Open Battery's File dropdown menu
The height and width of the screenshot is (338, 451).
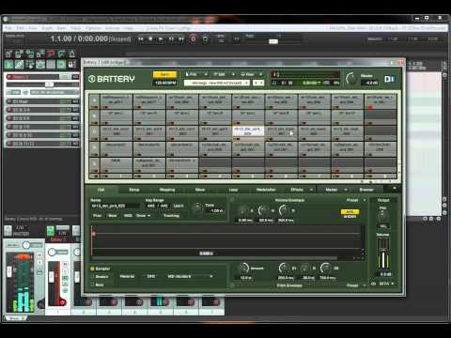[x=196, y=74]
